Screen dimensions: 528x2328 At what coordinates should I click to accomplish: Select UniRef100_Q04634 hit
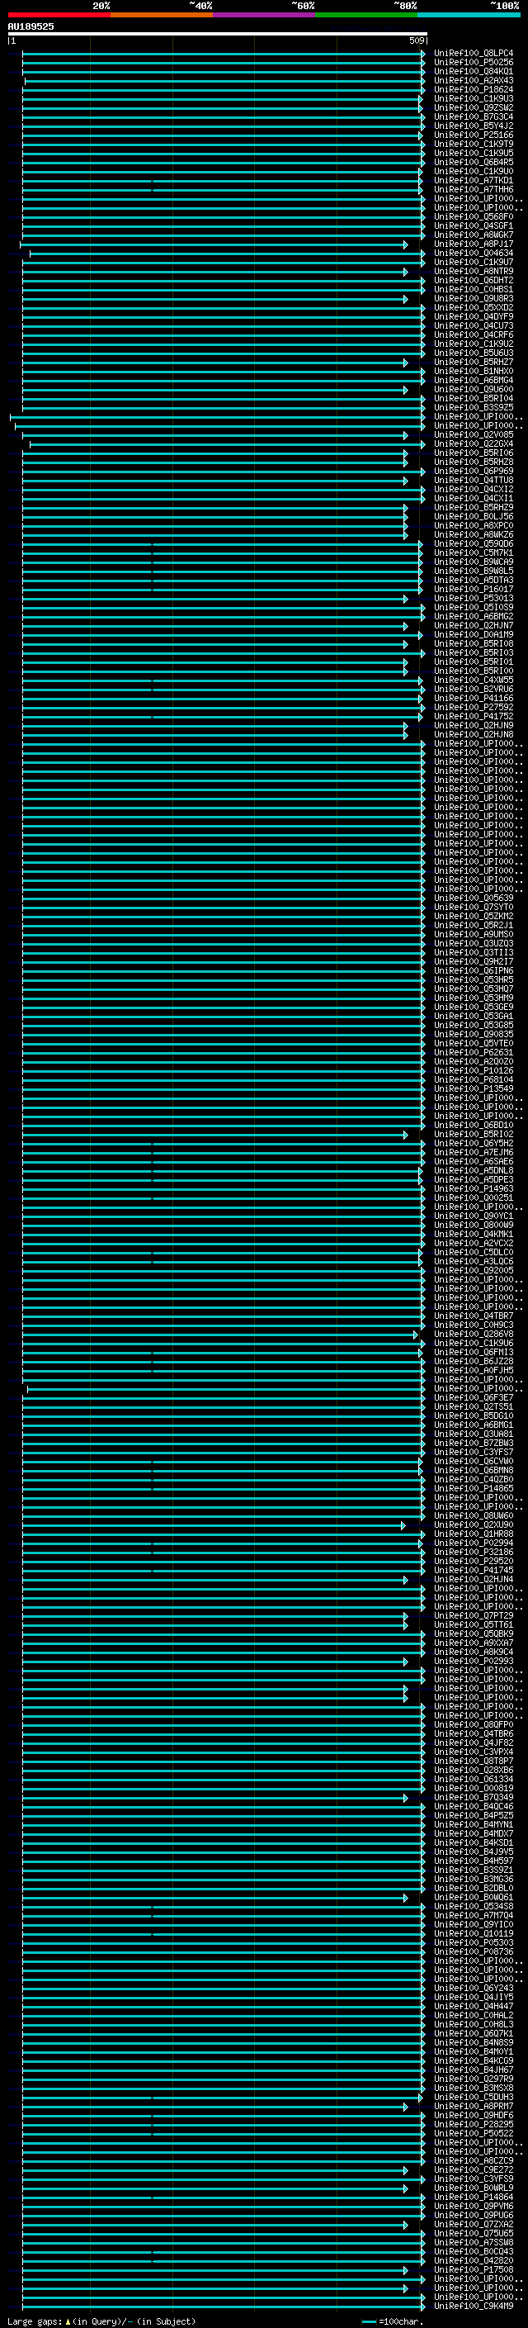tap(473, 253)
